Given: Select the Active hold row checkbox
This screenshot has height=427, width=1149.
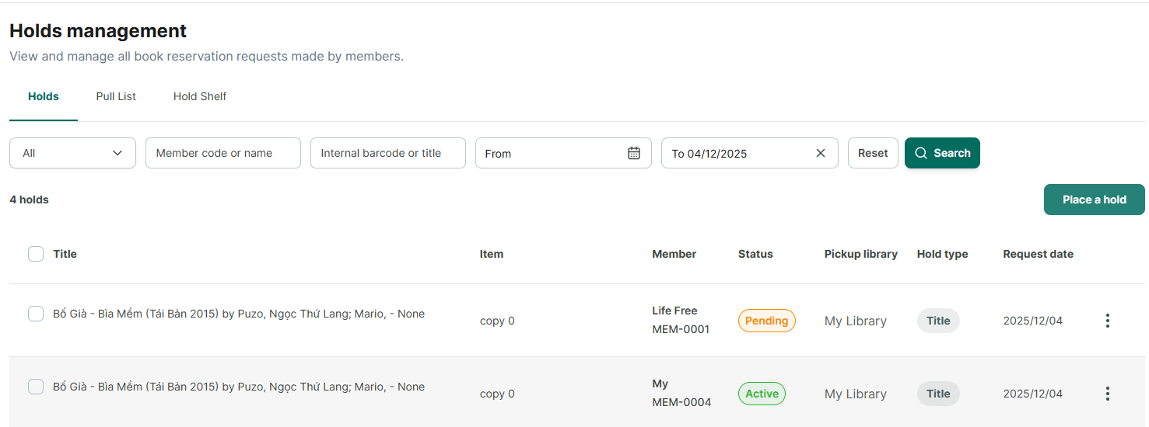Looking at the screenshot, I should [36, 387].
